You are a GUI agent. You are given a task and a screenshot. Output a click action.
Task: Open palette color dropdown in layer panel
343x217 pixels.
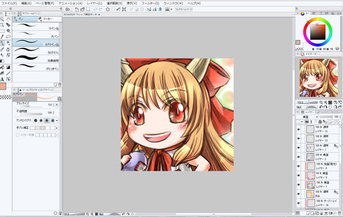[x=302, y=122]
